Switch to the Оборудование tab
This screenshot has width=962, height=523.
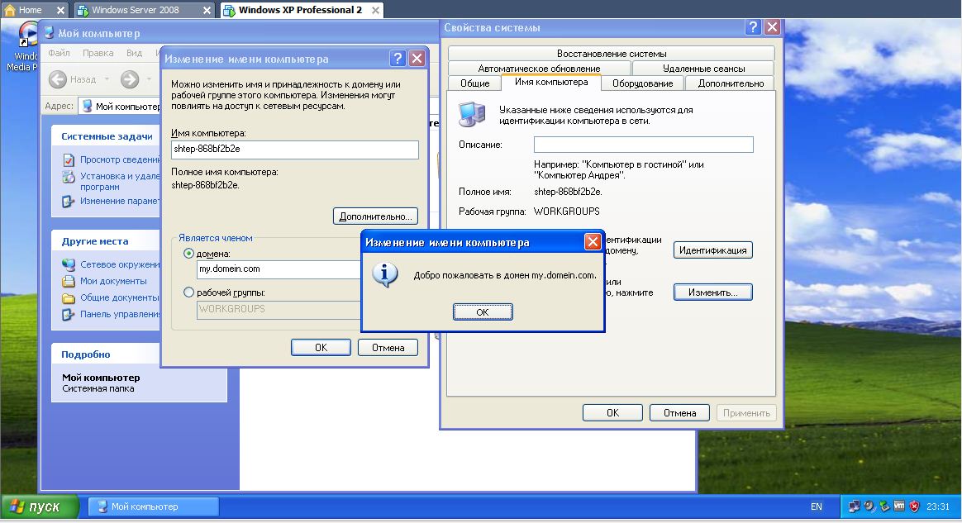point(642,83)
